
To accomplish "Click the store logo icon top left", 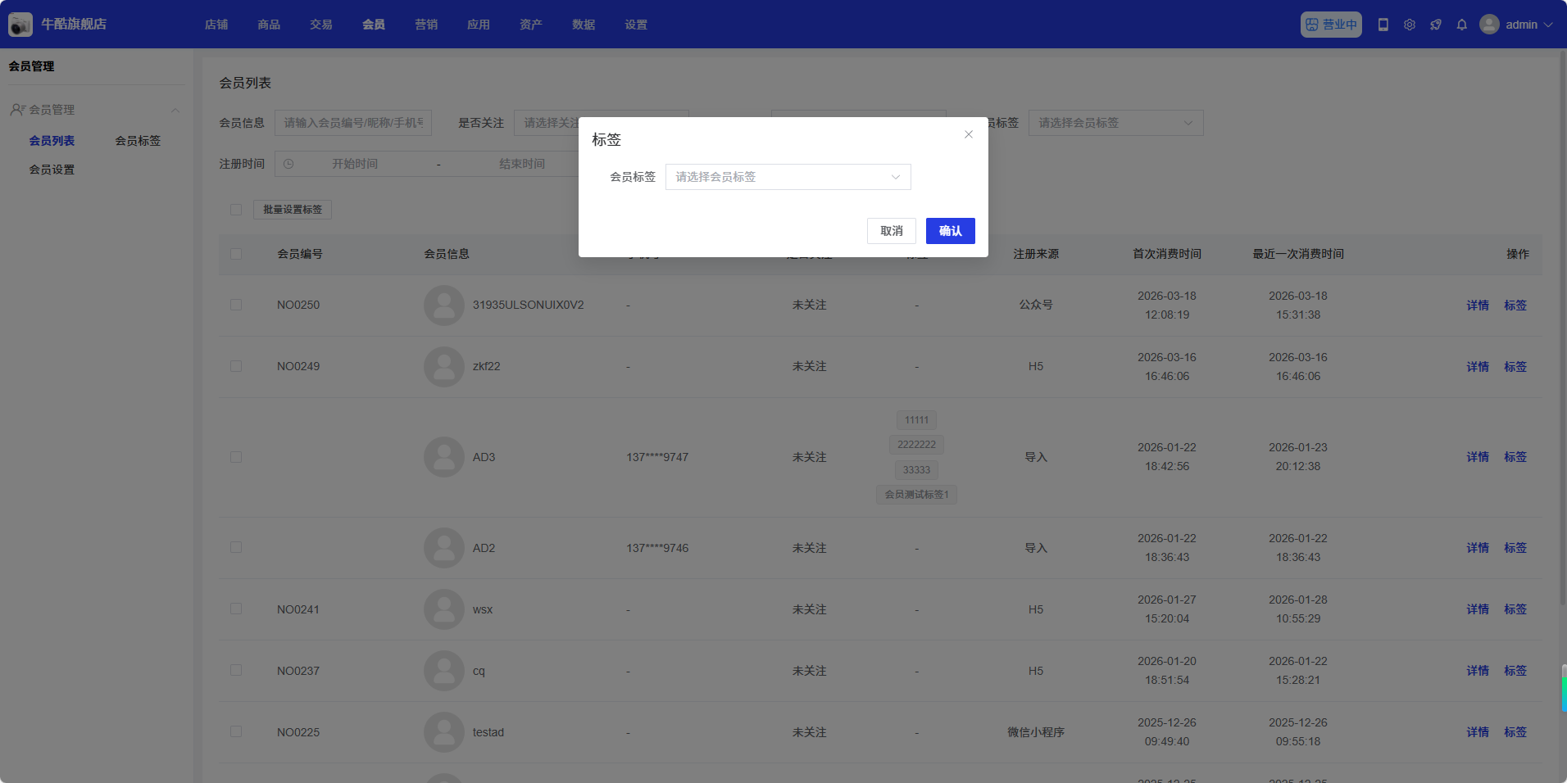I will [x=20, y=25].
